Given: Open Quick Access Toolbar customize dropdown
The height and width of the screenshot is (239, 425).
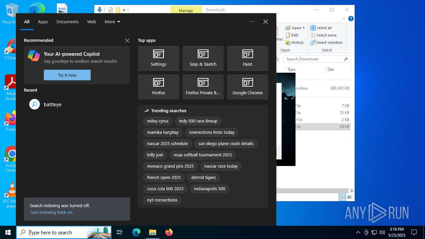Looking at the screenshot, I should tap(124, 10).
